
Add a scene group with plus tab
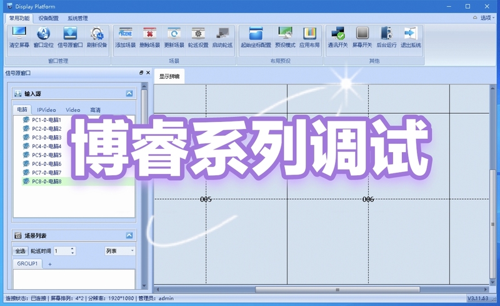[50, 264]
